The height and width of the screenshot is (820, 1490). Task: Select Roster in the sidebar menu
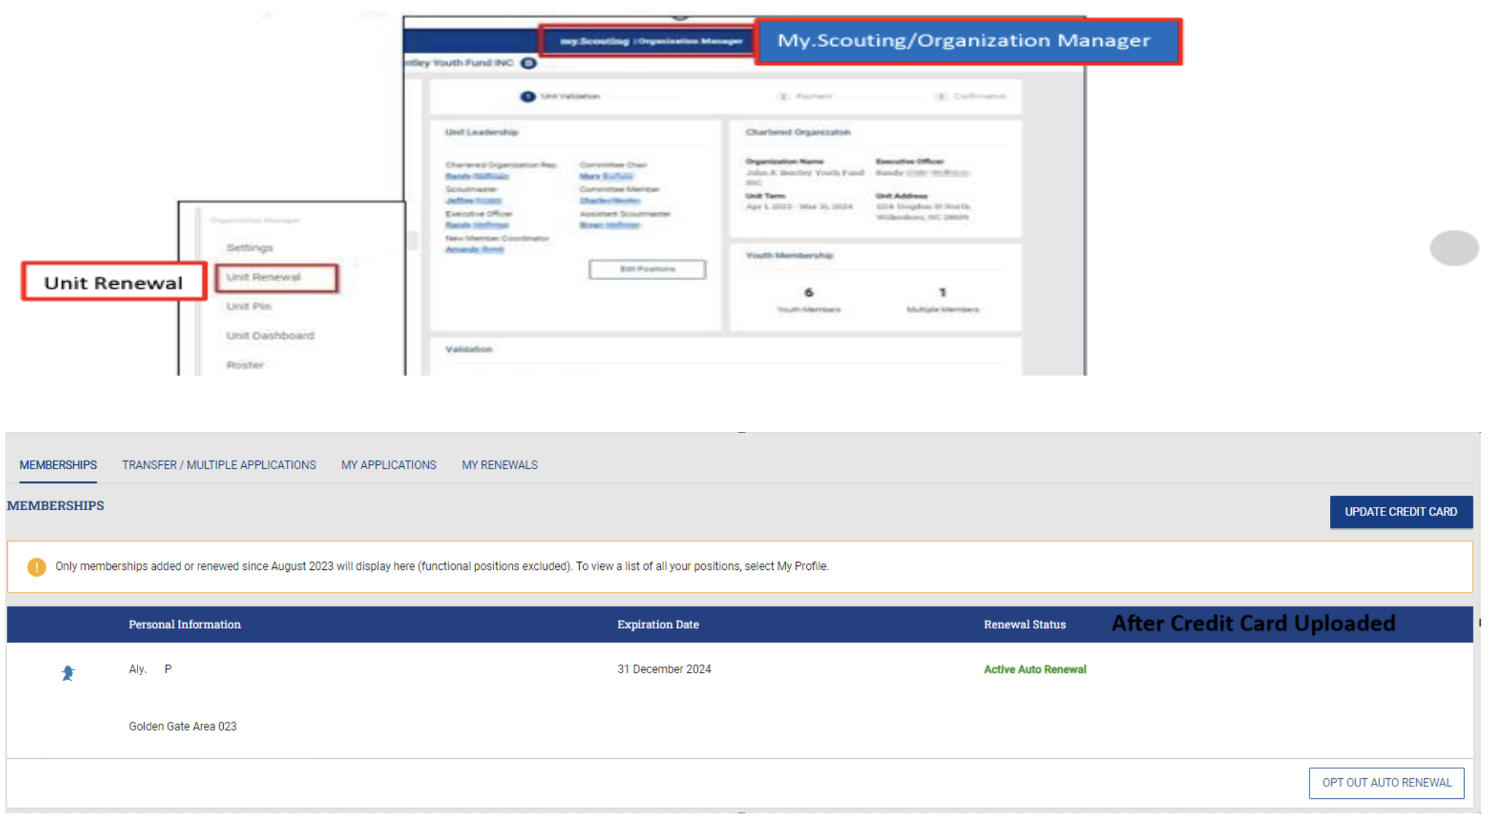pyautogui.click(x=245, y=365)
